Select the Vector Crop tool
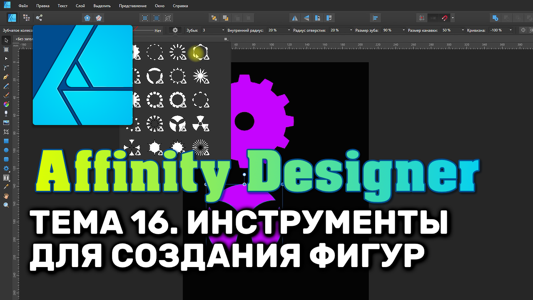This screenshot has width=533, height=300. coord(6,132)
